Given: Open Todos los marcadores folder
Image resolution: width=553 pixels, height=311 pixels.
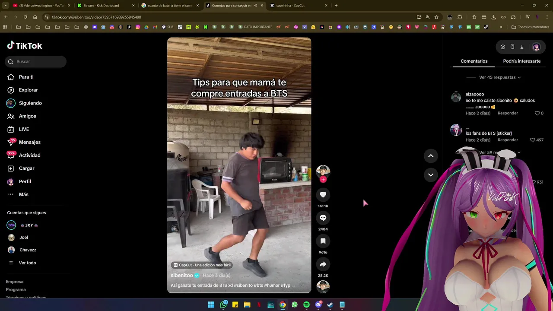Looking at the screenshot, I should click(530, 27).
